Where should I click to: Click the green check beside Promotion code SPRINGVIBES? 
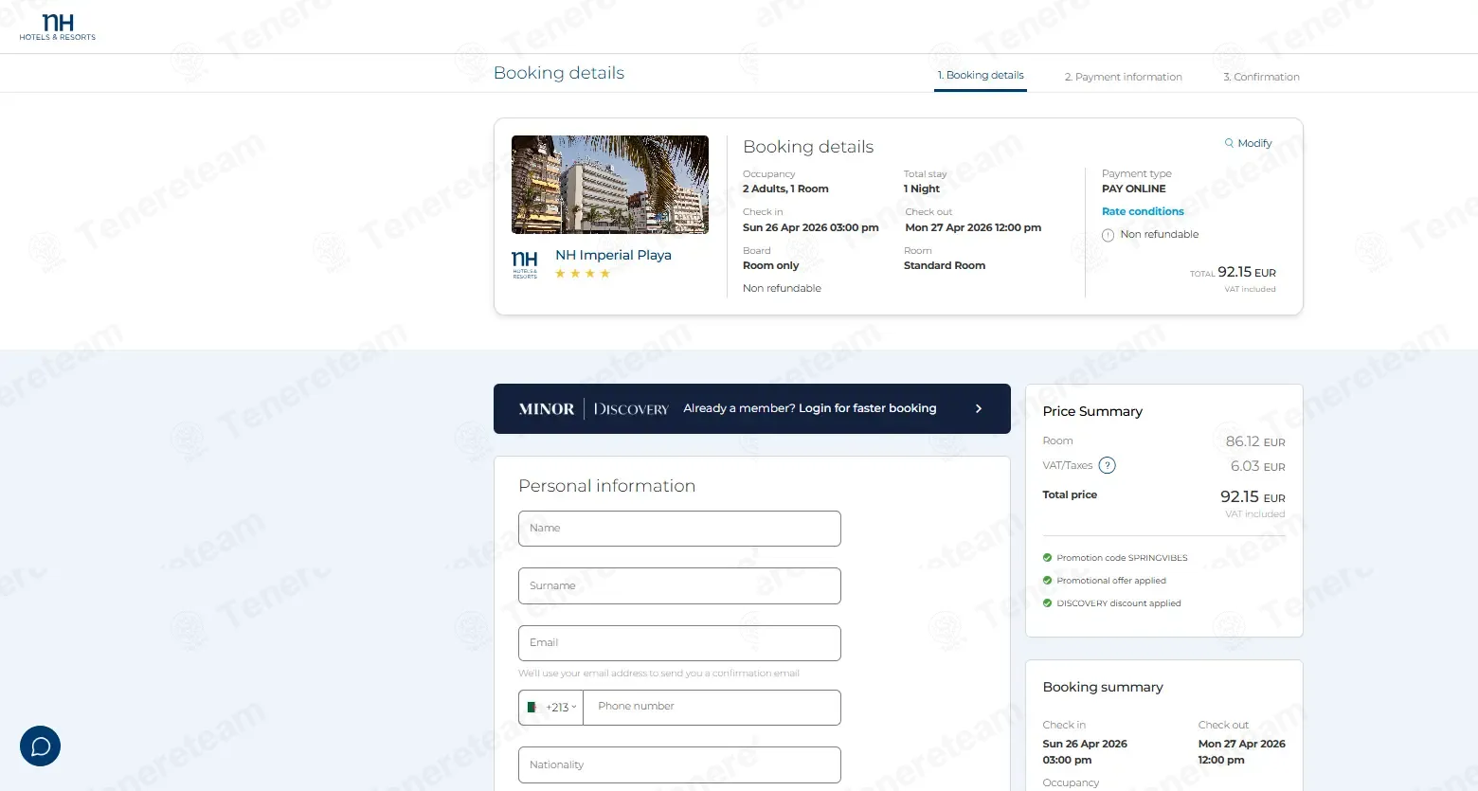(1047, 558)
